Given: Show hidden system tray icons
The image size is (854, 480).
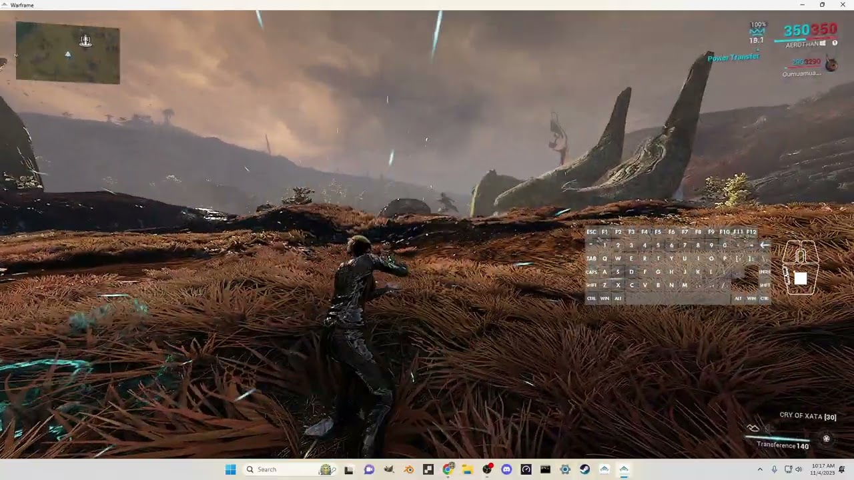Looking at the screenshot, I should click(760, 469).
